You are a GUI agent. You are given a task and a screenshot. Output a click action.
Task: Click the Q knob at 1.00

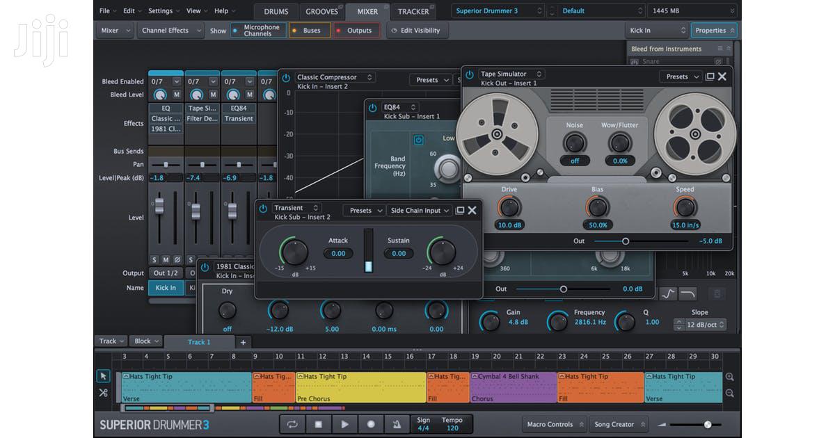pos(625,322)
